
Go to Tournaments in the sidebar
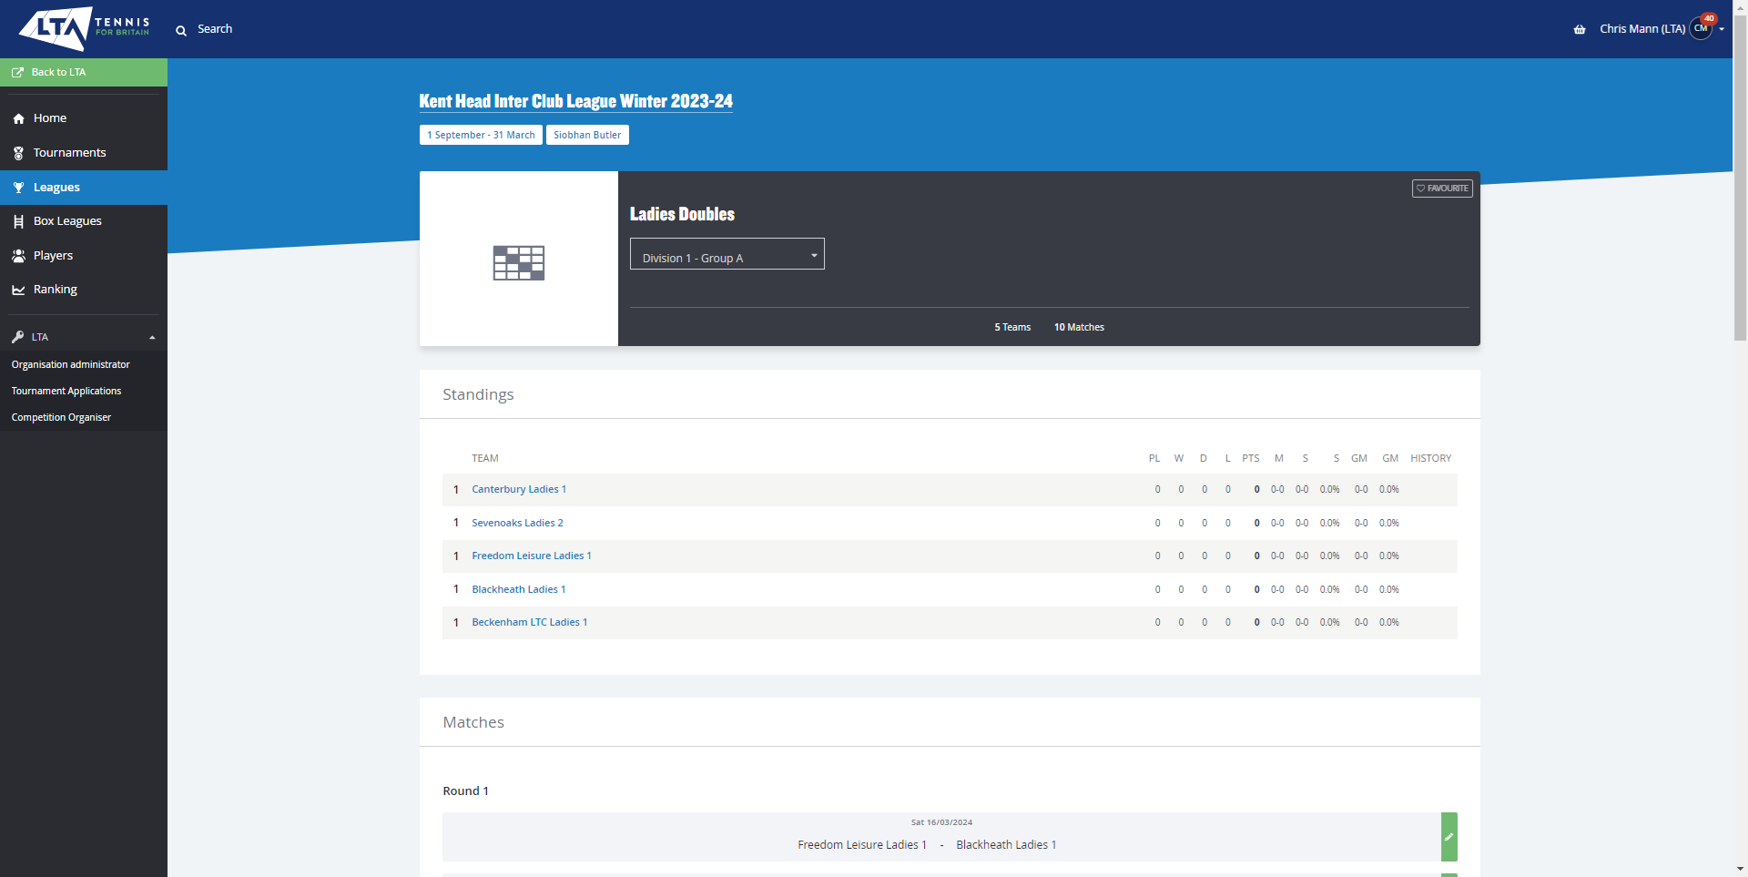tap(69, 153)
